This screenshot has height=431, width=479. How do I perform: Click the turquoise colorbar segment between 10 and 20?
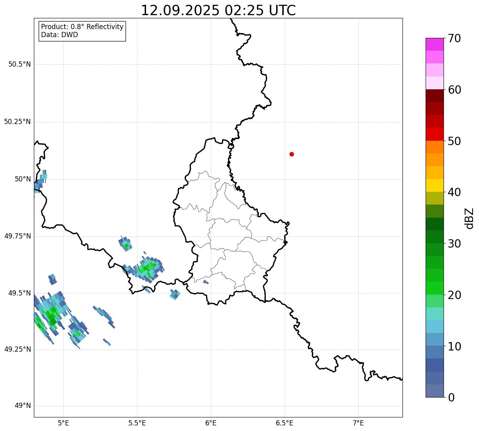[x=434, y=314]
